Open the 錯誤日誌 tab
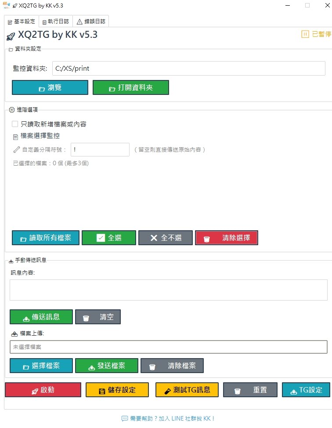Image resolution: width=332 pixels, height=428 pixels. tap(91, 22)
